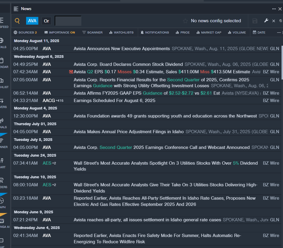The image size is (283, 248).
Task: Open the Date filter
Action: click(x=259, y=32)
